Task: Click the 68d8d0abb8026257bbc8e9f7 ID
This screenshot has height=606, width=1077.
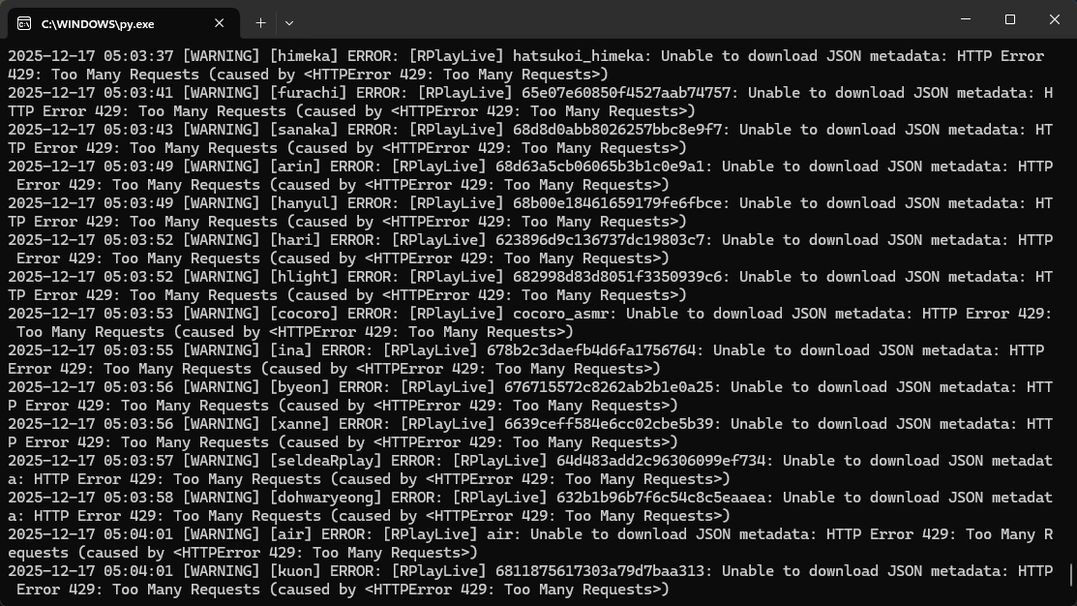Action: pos(617,129)
